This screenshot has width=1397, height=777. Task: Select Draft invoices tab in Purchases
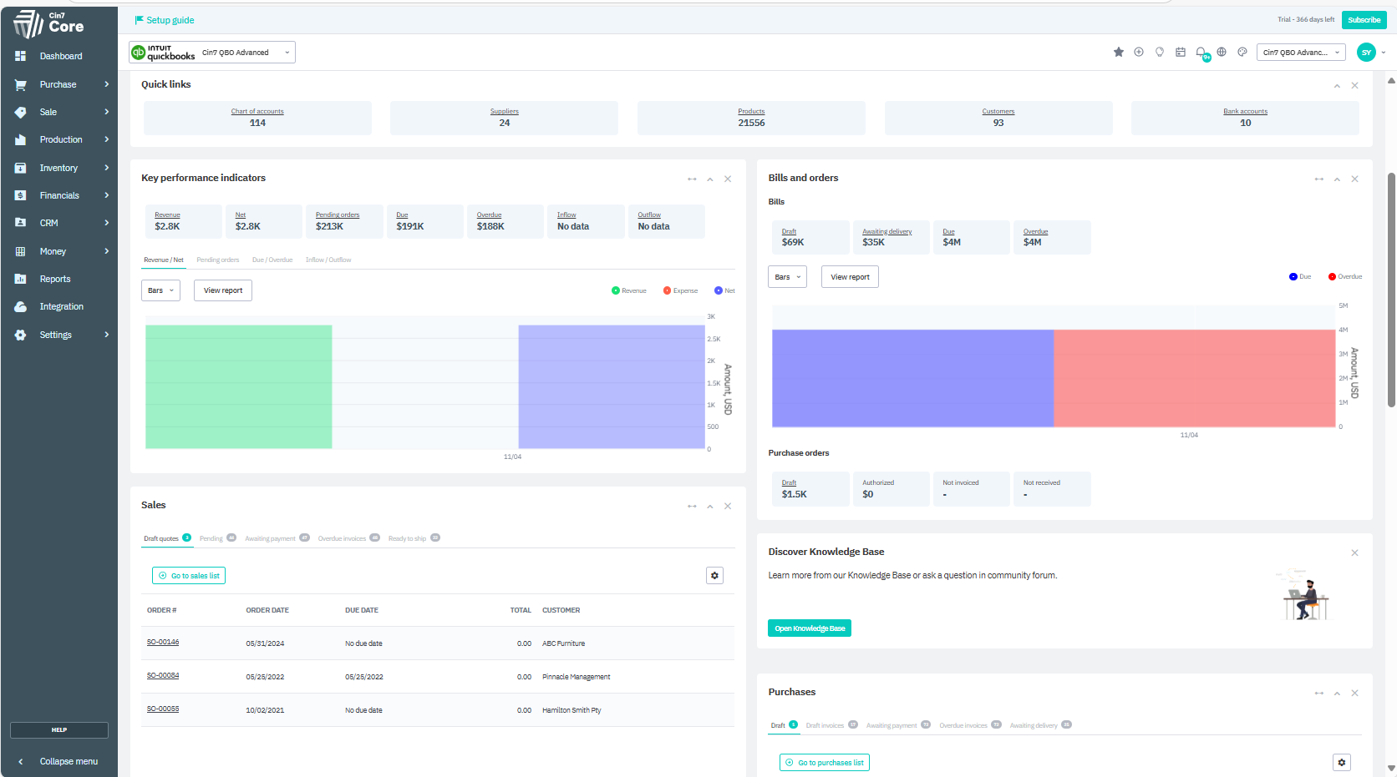pyautogui.click(x=831, y=725)
